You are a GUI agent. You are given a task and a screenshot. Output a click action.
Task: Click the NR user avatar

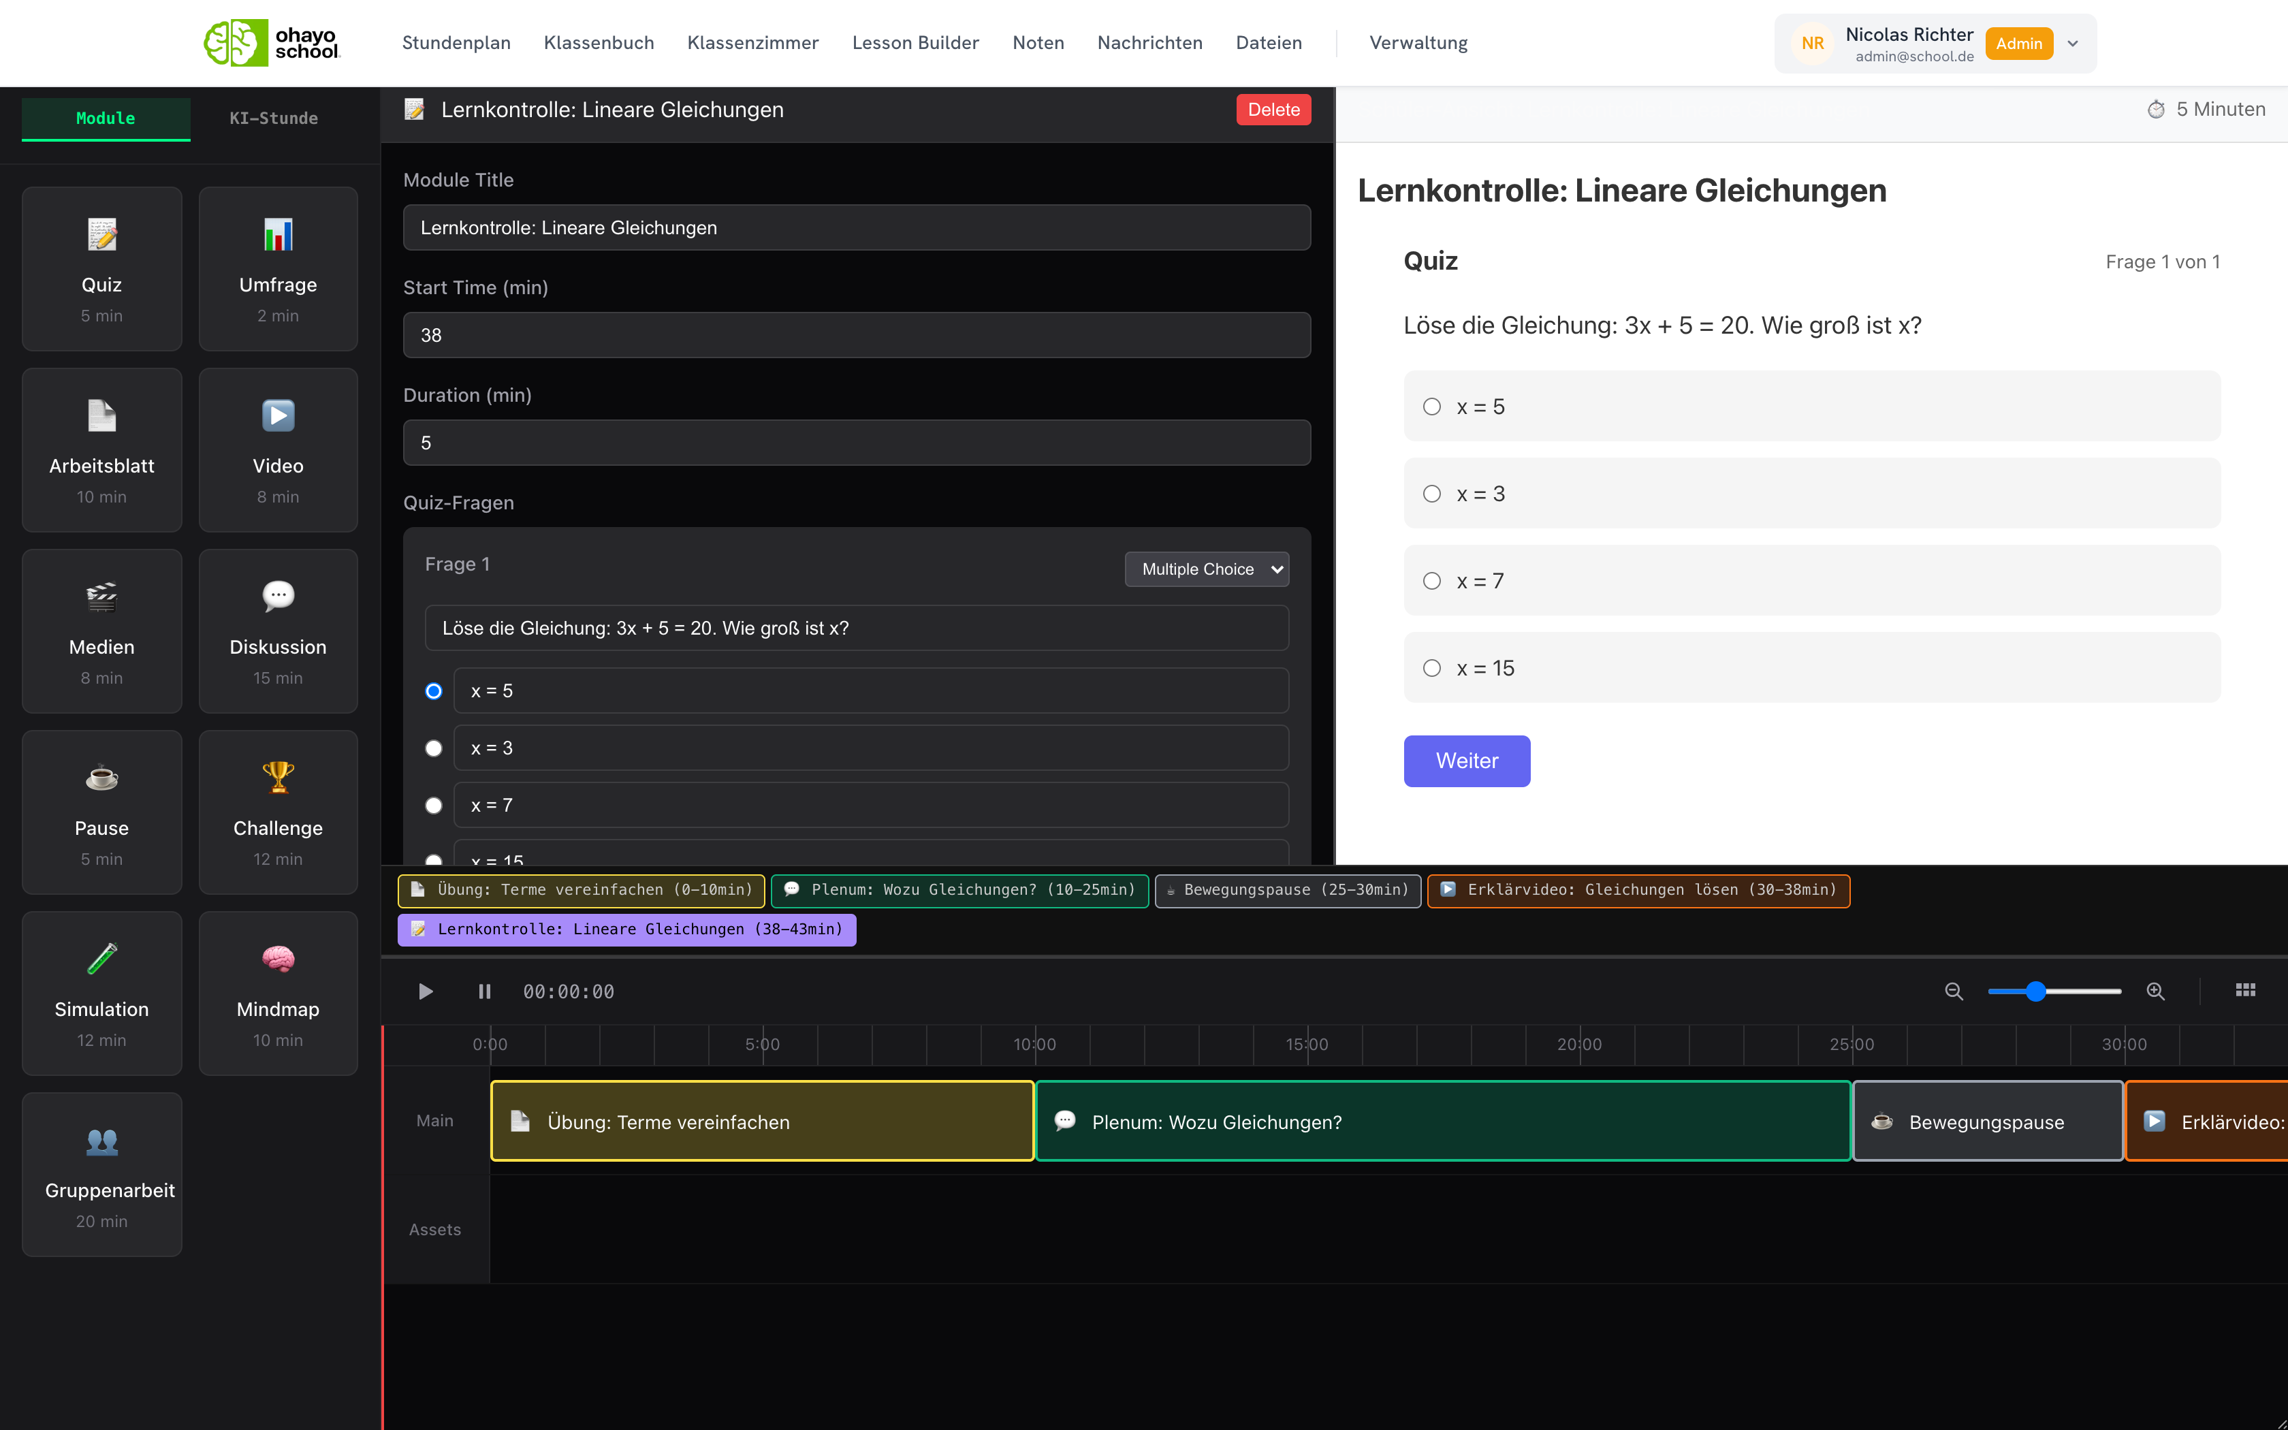[1811, 44]
